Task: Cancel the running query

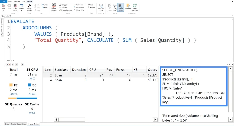Action: (x=9, y=7)
